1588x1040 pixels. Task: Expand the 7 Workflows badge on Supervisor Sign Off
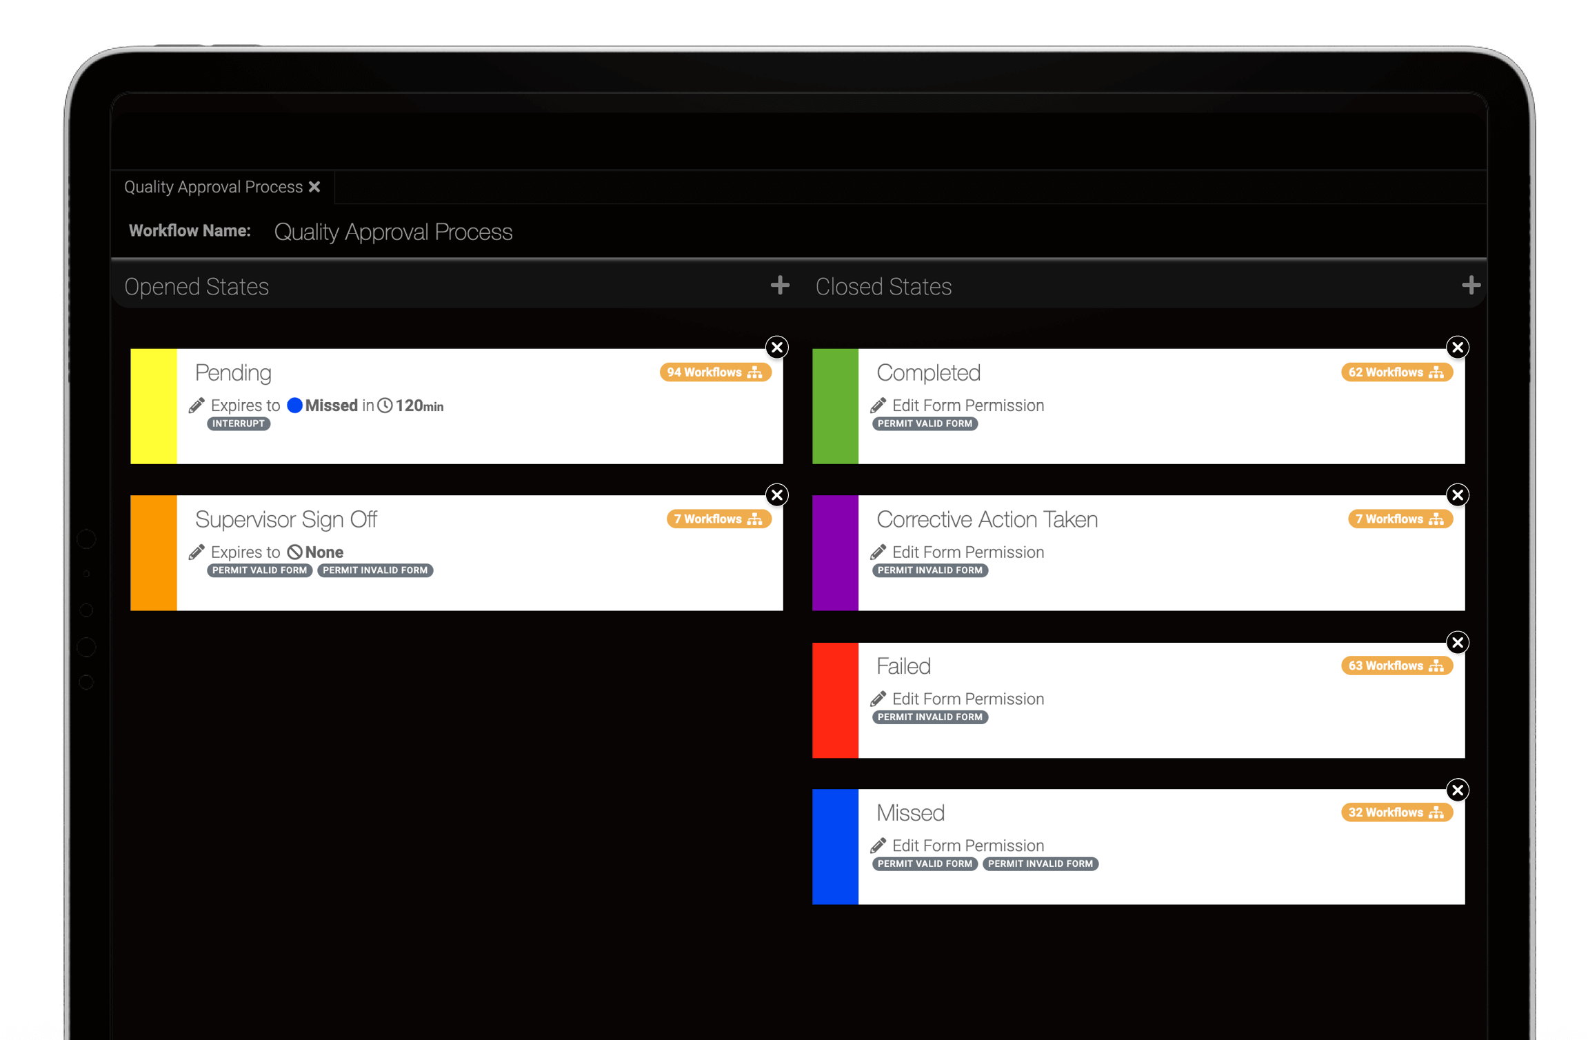[719, 519]
